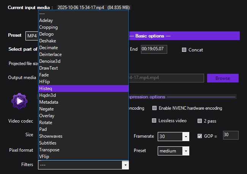Select Cropping filter from list
Viewport: 247px width, 174px height.
click(x=49, y=27)
